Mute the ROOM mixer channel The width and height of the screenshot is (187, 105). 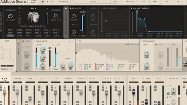coord(143,87)
